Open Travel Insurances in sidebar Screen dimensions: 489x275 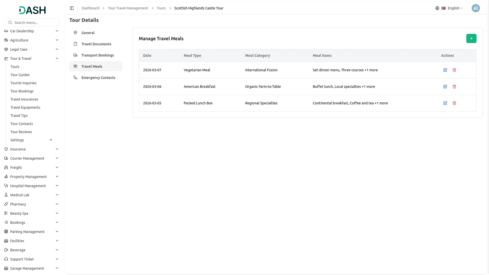click(x=24, y=99)
